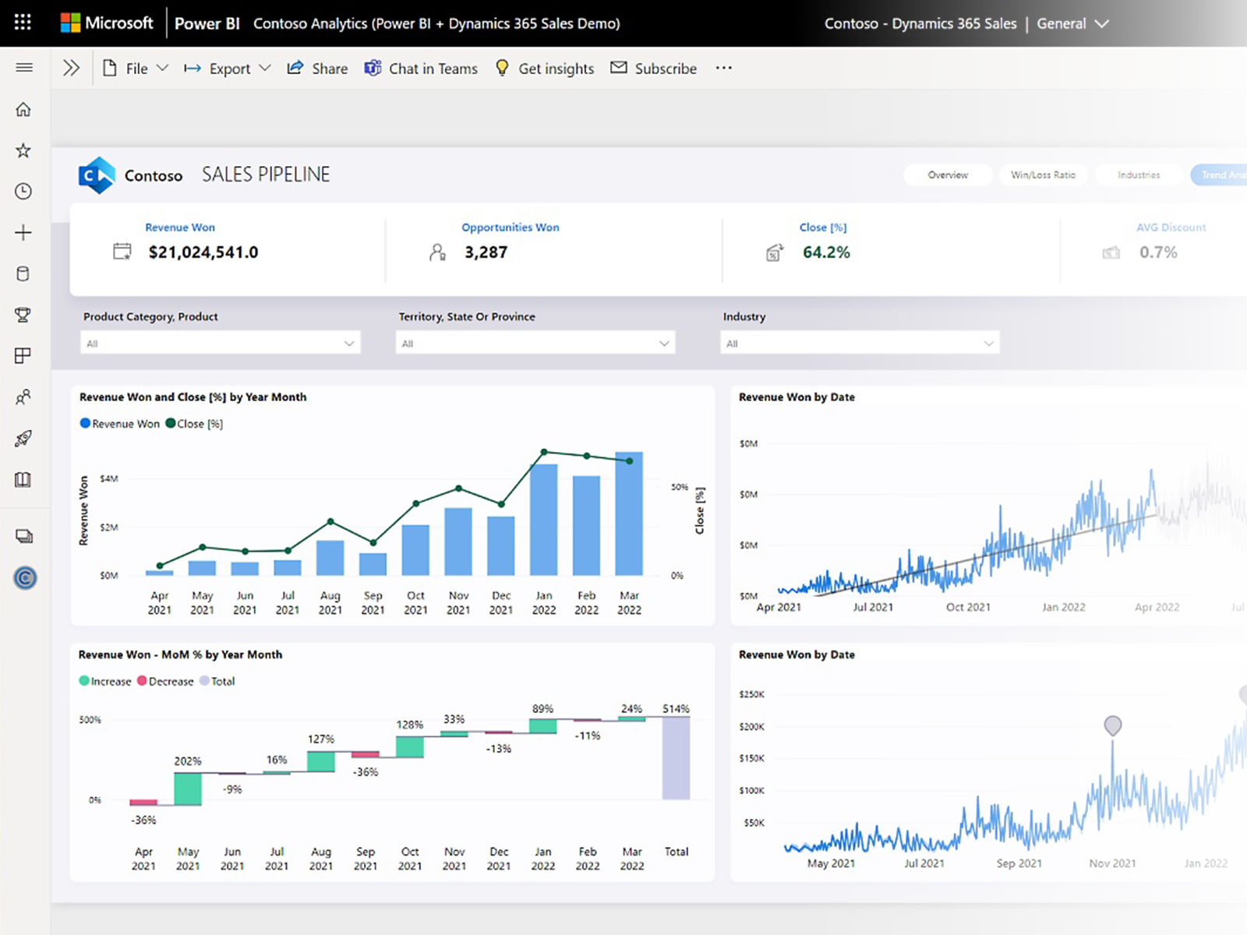Click Close [%] green legend dot

170,423
